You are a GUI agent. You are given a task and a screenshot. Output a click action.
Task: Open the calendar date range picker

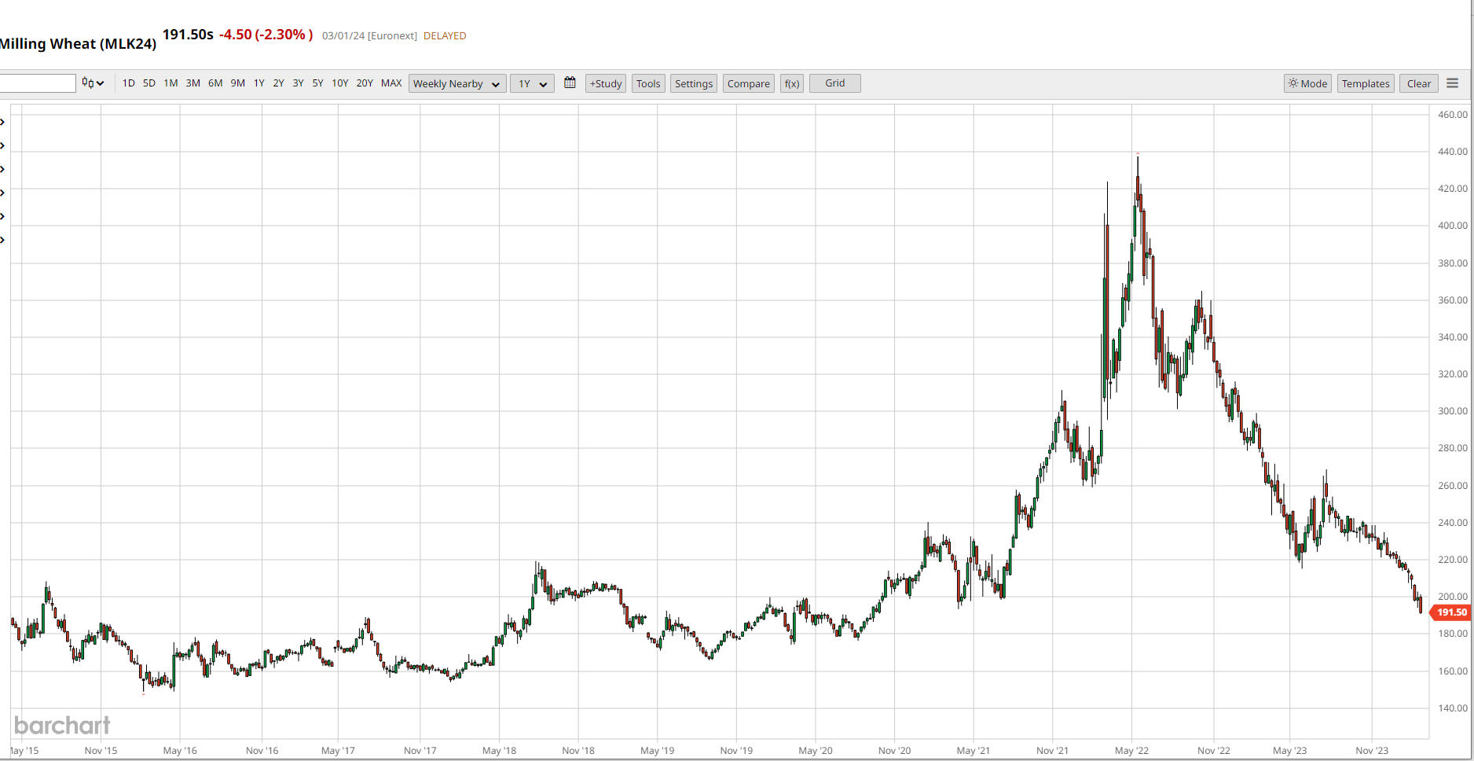pos(570,83)
